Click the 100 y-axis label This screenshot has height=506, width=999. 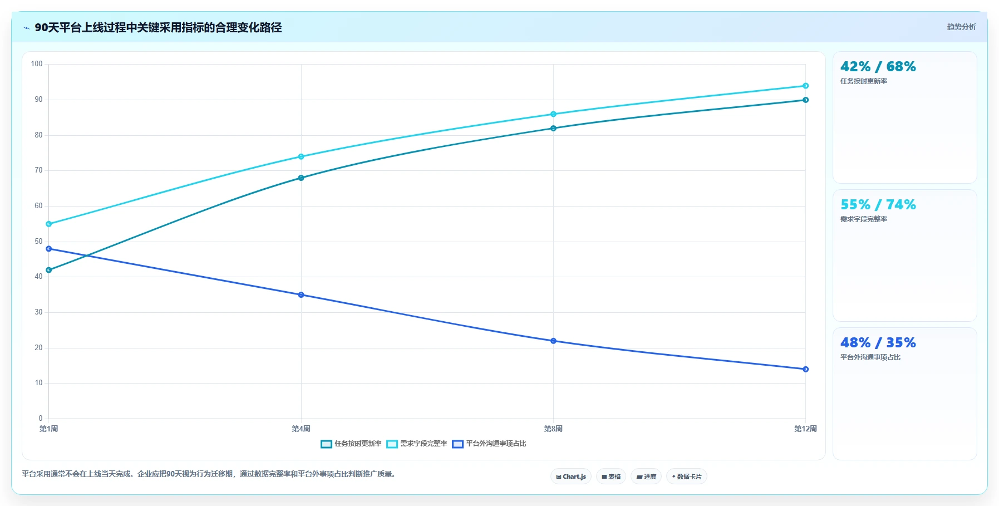tap(37, 64)
